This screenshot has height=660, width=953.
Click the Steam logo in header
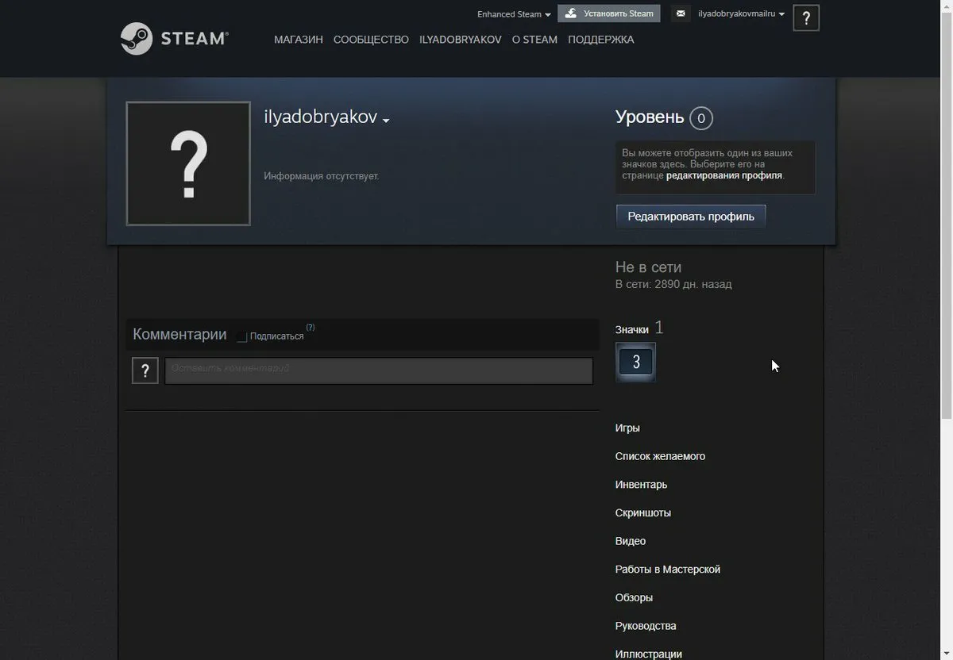click(x=175, y=38)
